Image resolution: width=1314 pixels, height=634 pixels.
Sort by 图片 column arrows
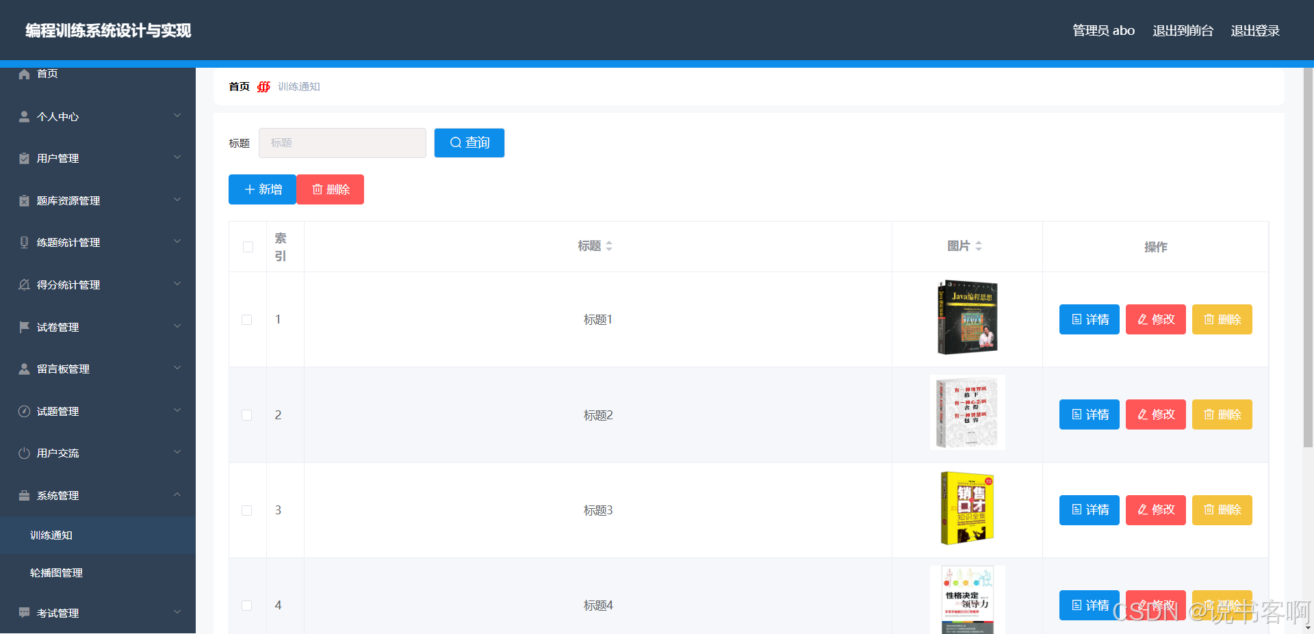tap(979, 246)
